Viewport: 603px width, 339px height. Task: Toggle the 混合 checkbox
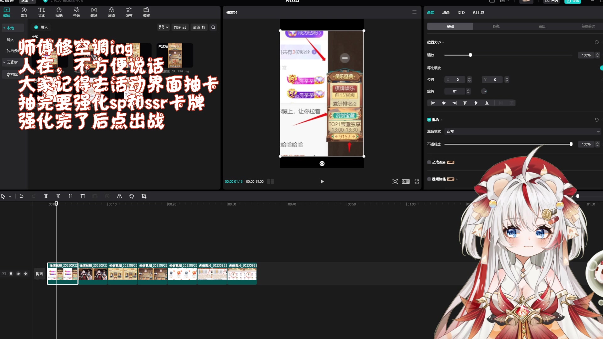tap(429, 120)
